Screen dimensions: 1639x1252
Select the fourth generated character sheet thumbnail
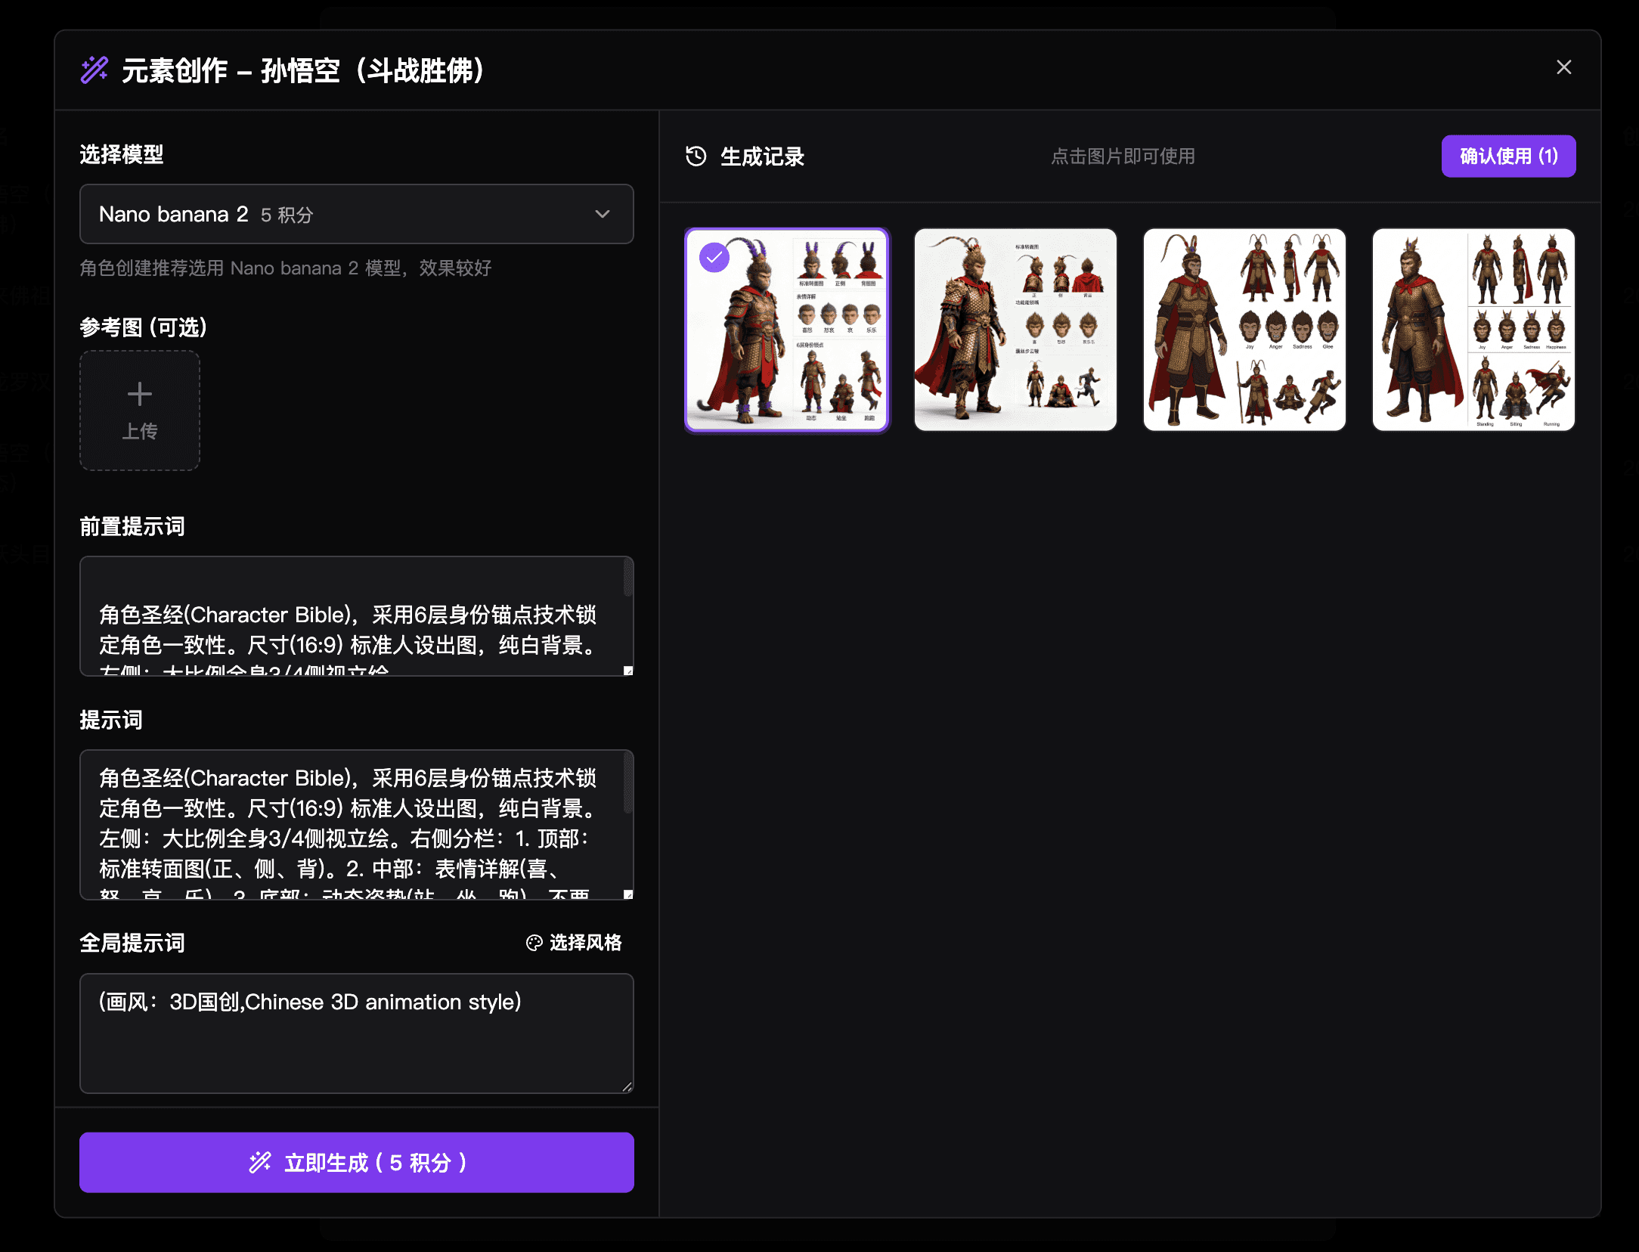[1473, 330]
